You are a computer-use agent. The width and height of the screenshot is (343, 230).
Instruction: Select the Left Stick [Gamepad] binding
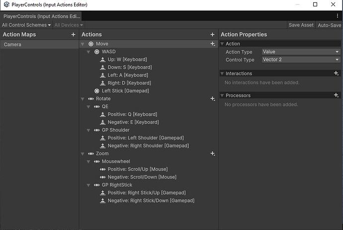(125, 91)
